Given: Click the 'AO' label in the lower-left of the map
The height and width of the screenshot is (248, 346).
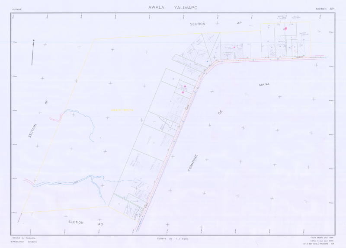Looking at the screenshot, I should [x=100, y=224].
